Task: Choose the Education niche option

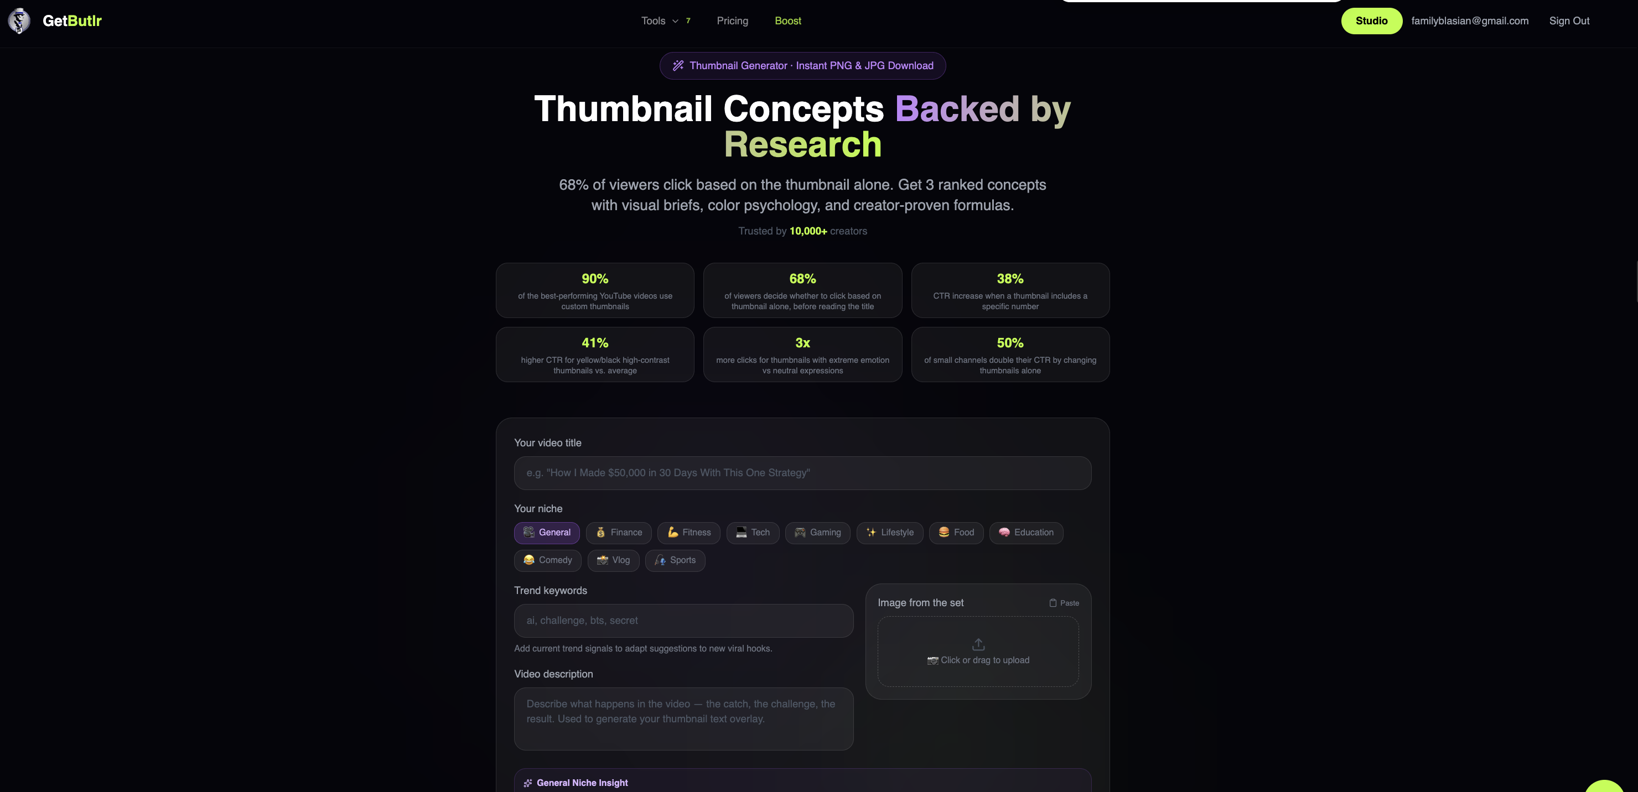Action: click(x=1025, y=533)
